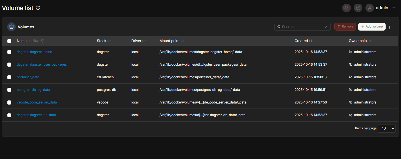The width and height of the screenshot is (401, 159).
Task: Check the dagster_dagster_home row checkbox
Action: [9, 52]
